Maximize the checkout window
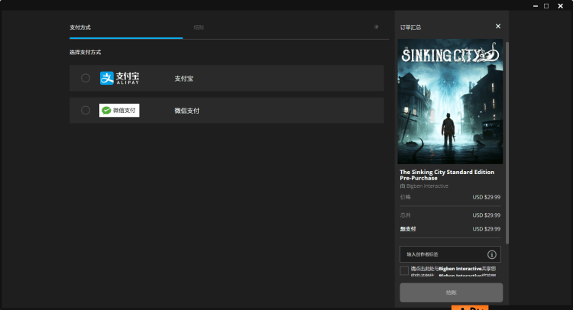 (x=546, y=6)
